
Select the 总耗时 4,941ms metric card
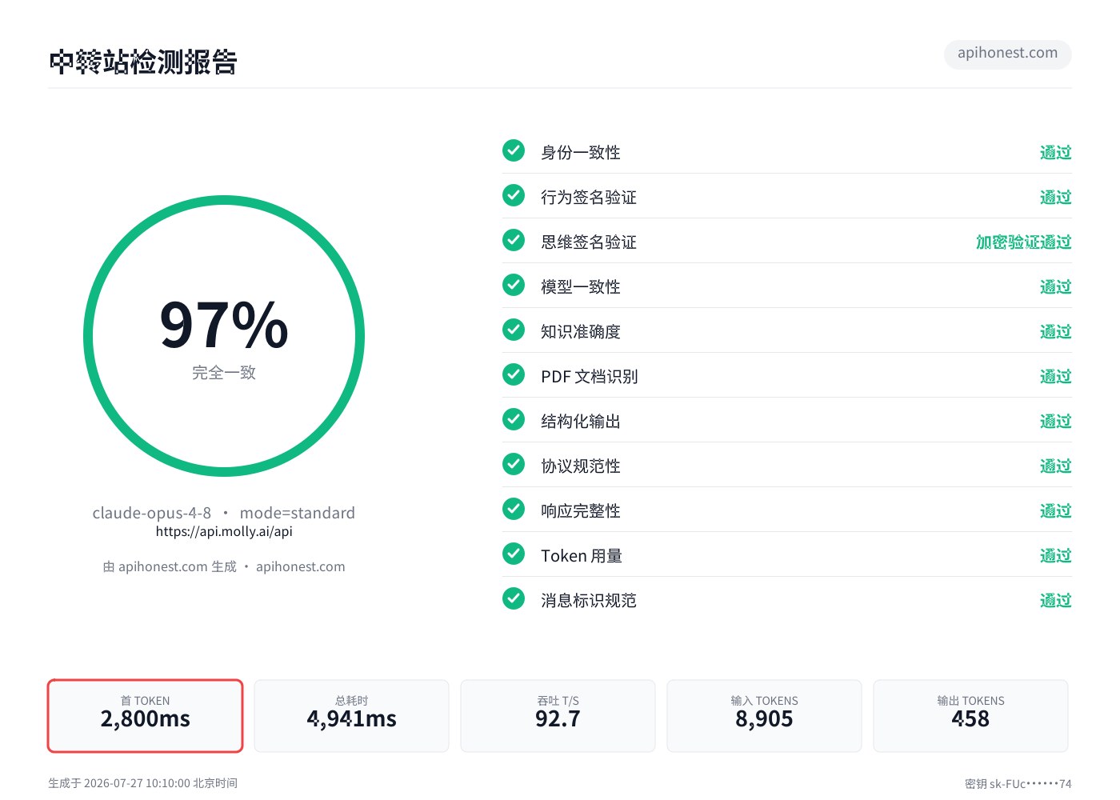pyautogui.click(x=351, y=716)
